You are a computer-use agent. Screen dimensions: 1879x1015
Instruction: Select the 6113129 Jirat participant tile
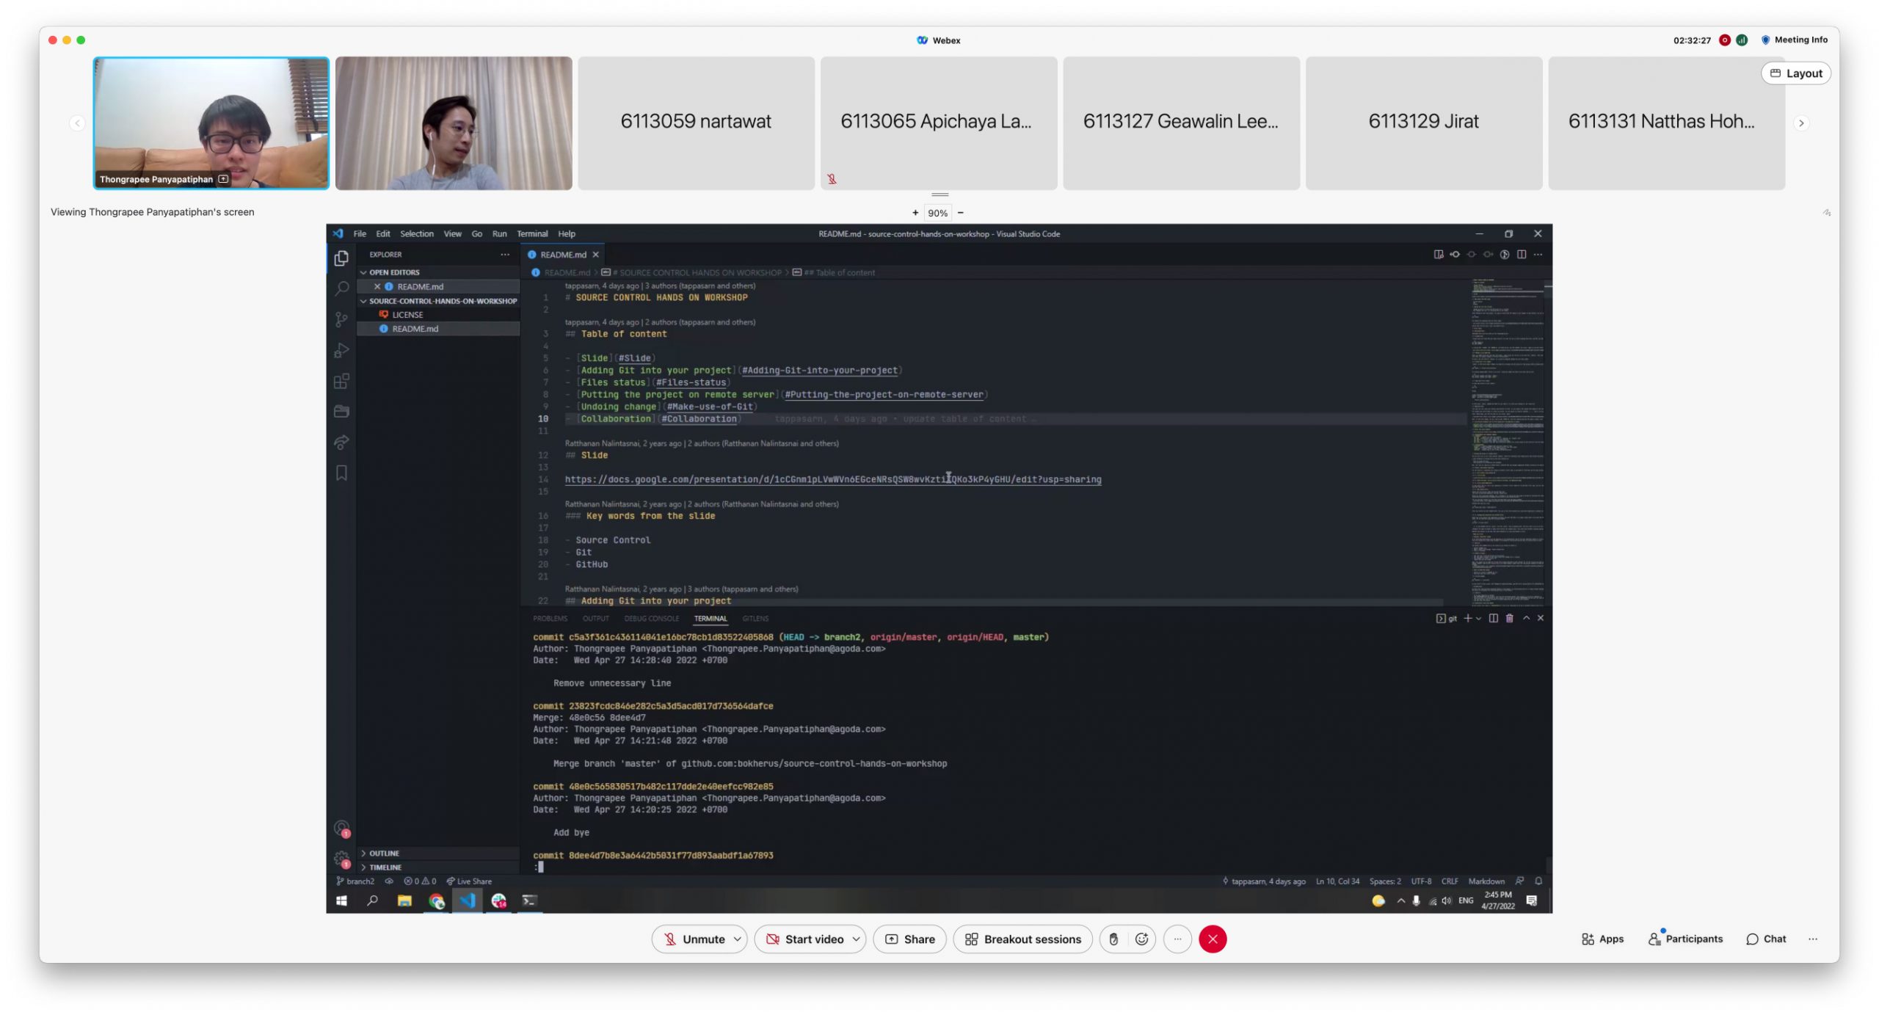[x=1423, y=123]
